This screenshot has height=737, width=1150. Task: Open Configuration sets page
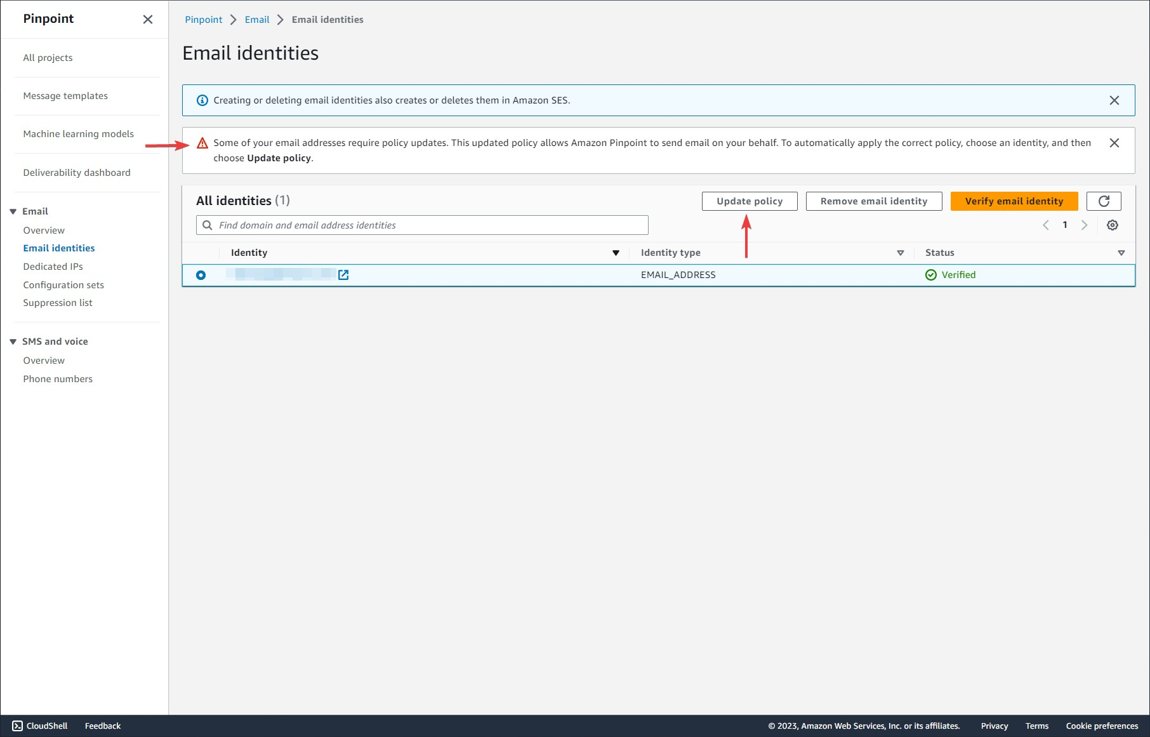63,285
